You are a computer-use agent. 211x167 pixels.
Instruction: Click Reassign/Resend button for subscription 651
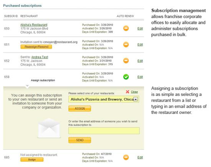36,47
